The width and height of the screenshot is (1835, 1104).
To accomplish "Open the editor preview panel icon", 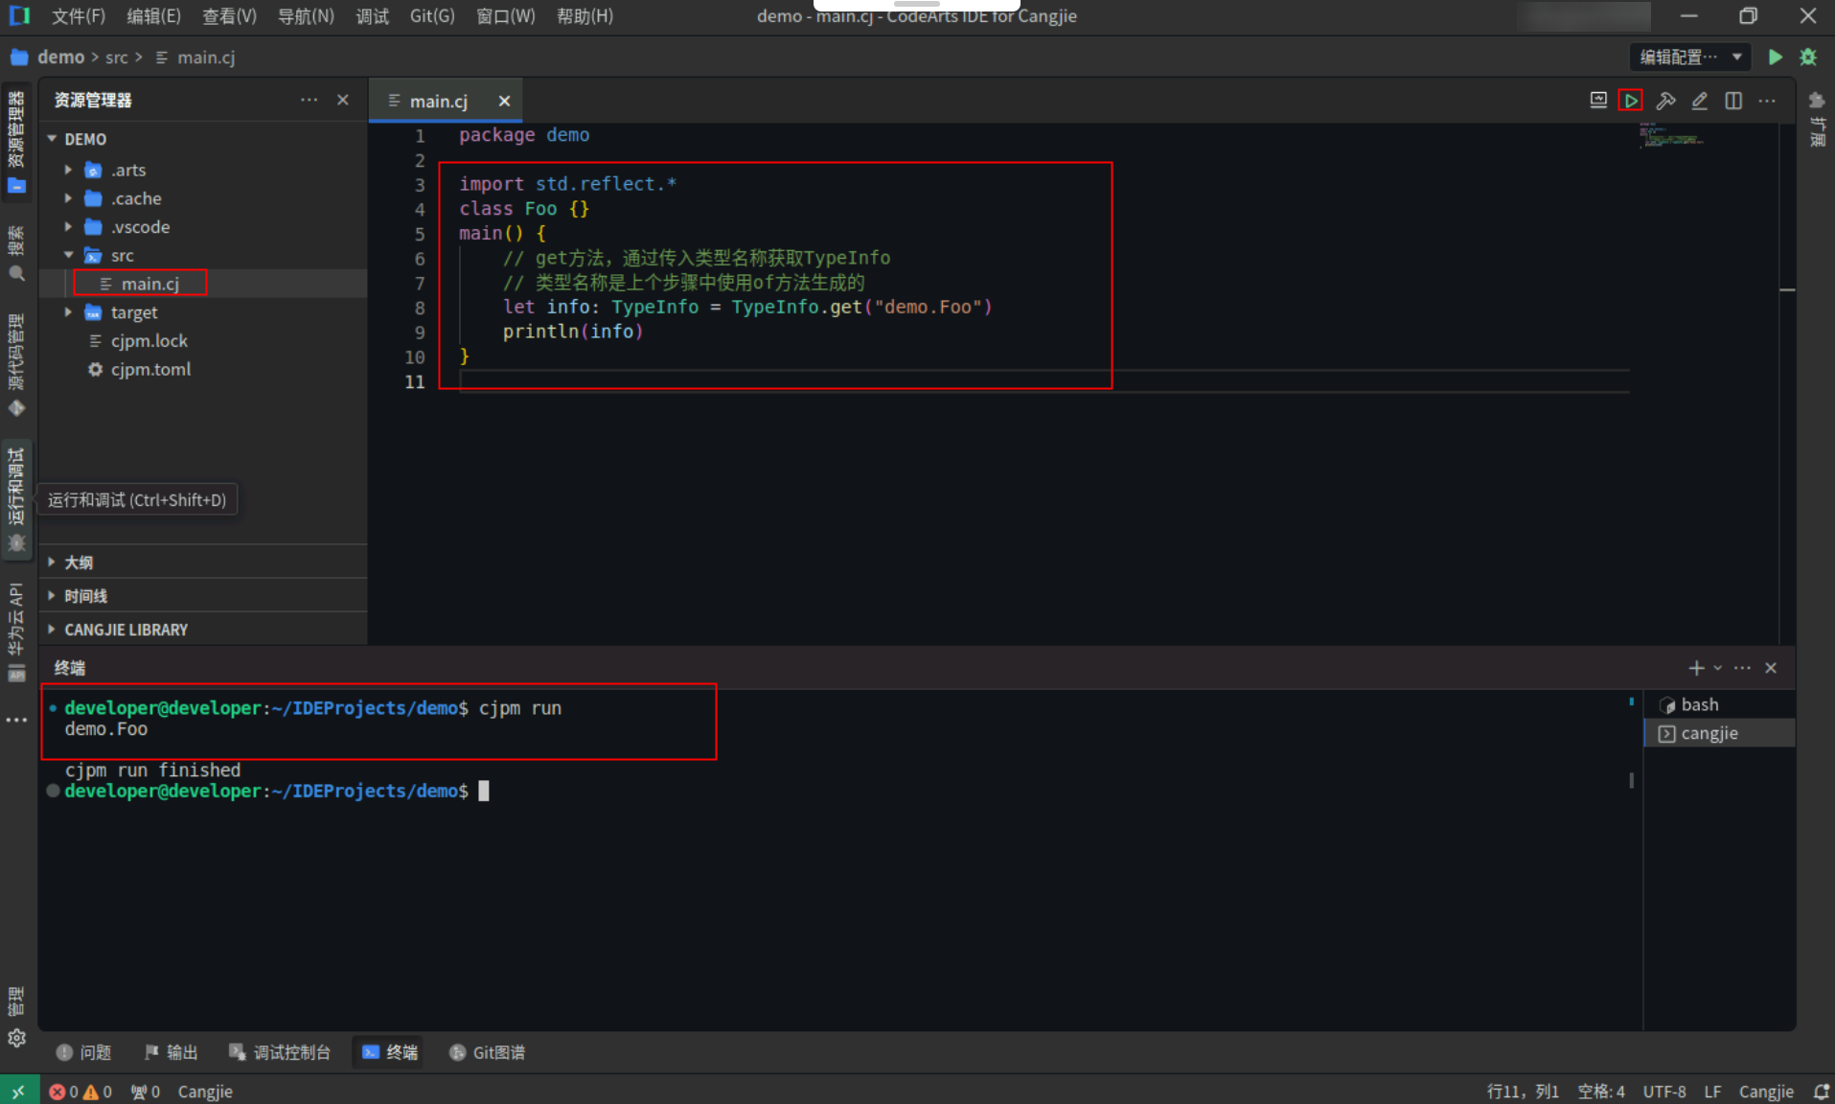I will [1598, 100].
